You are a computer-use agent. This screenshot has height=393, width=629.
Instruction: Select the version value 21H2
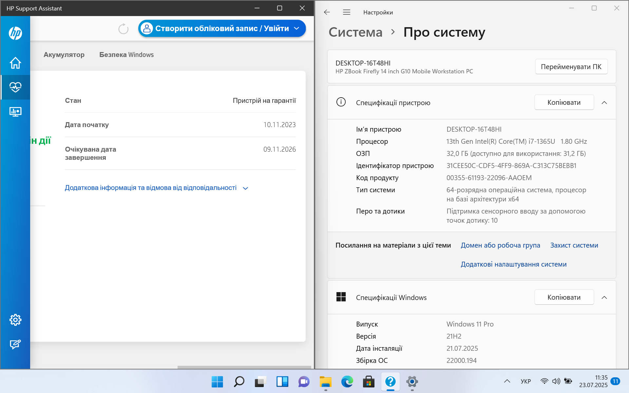454,336
